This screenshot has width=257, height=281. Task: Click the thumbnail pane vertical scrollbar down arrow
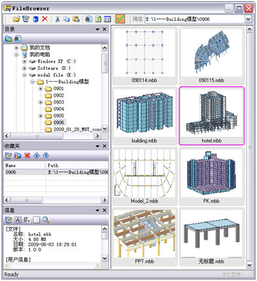[x=249, y=265]
